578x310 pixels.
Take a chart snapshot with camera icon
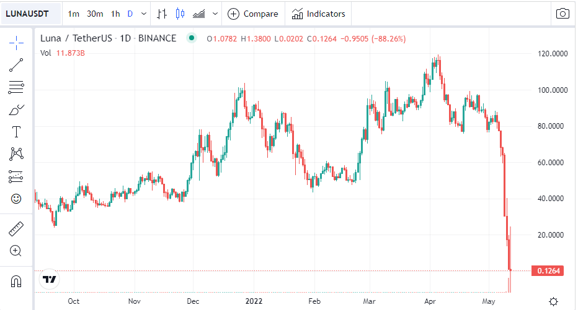[562, 14]
